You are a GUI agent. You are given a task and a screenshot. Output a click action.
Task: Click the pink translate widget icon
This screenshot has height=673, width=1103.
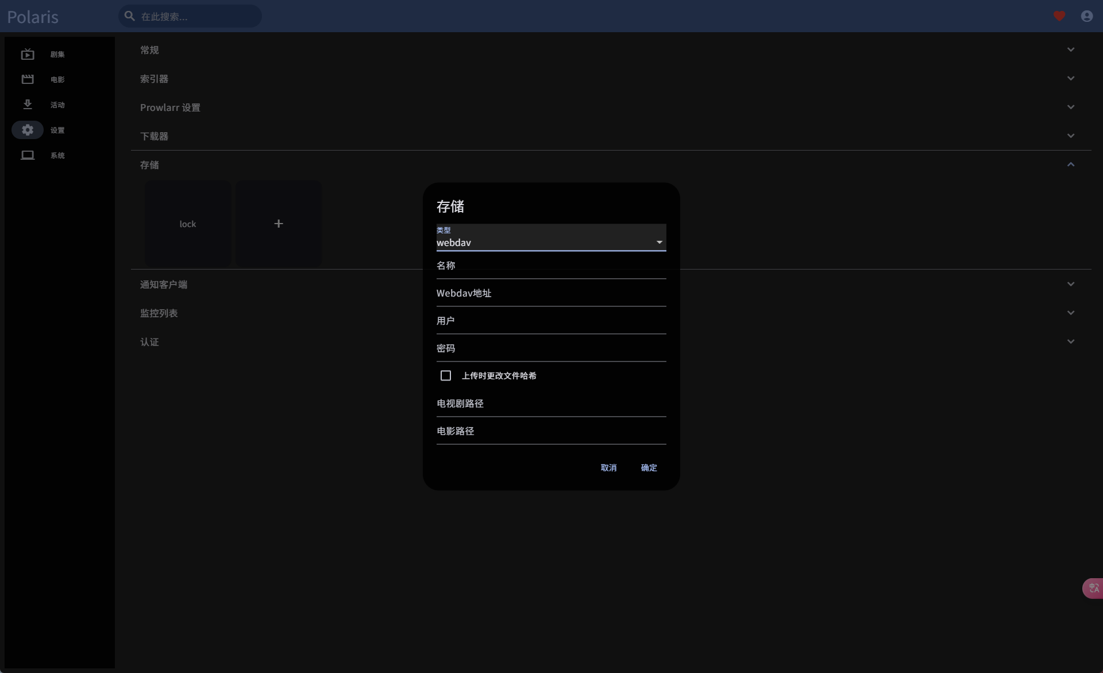coord(1093,588)
